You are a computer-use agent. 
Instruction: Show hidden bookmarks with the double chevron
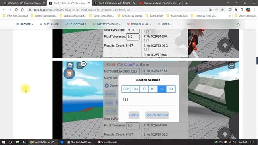coord(229,16)
